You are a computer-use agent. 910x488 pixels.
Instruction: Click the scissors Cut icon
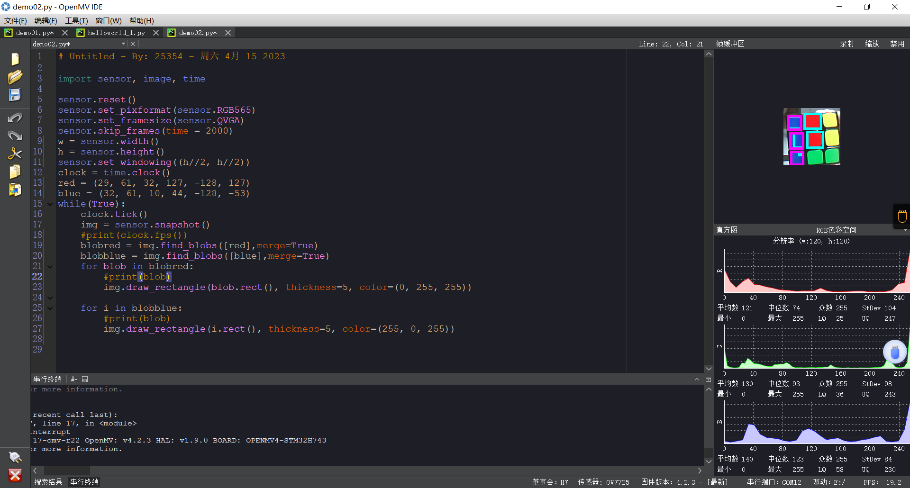(15, 154)
